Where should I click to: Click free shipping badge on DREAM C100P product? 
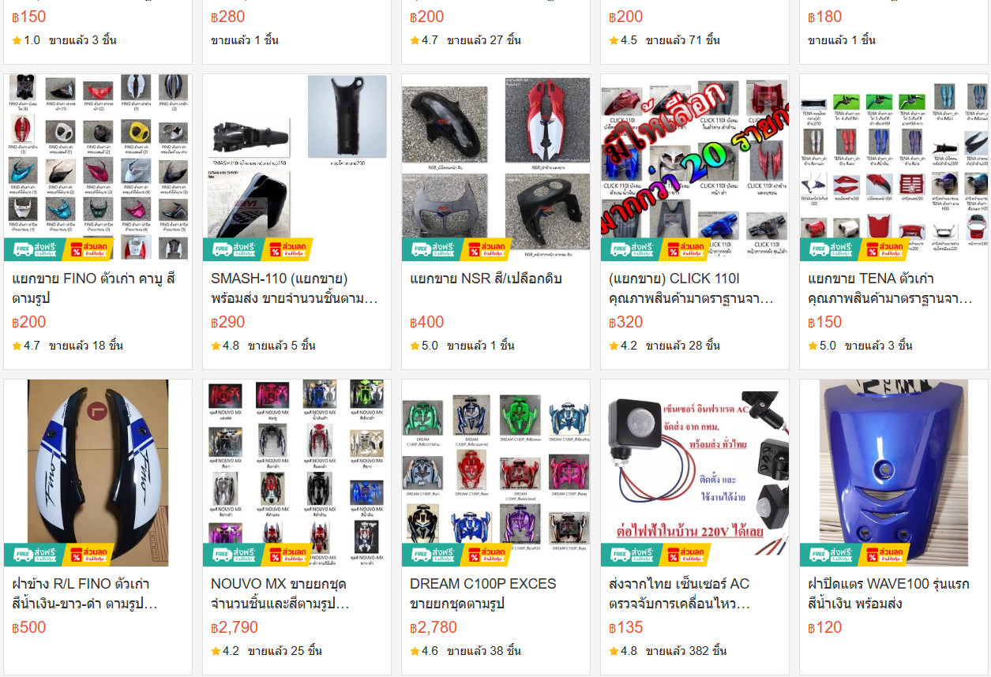pos(430,555)
